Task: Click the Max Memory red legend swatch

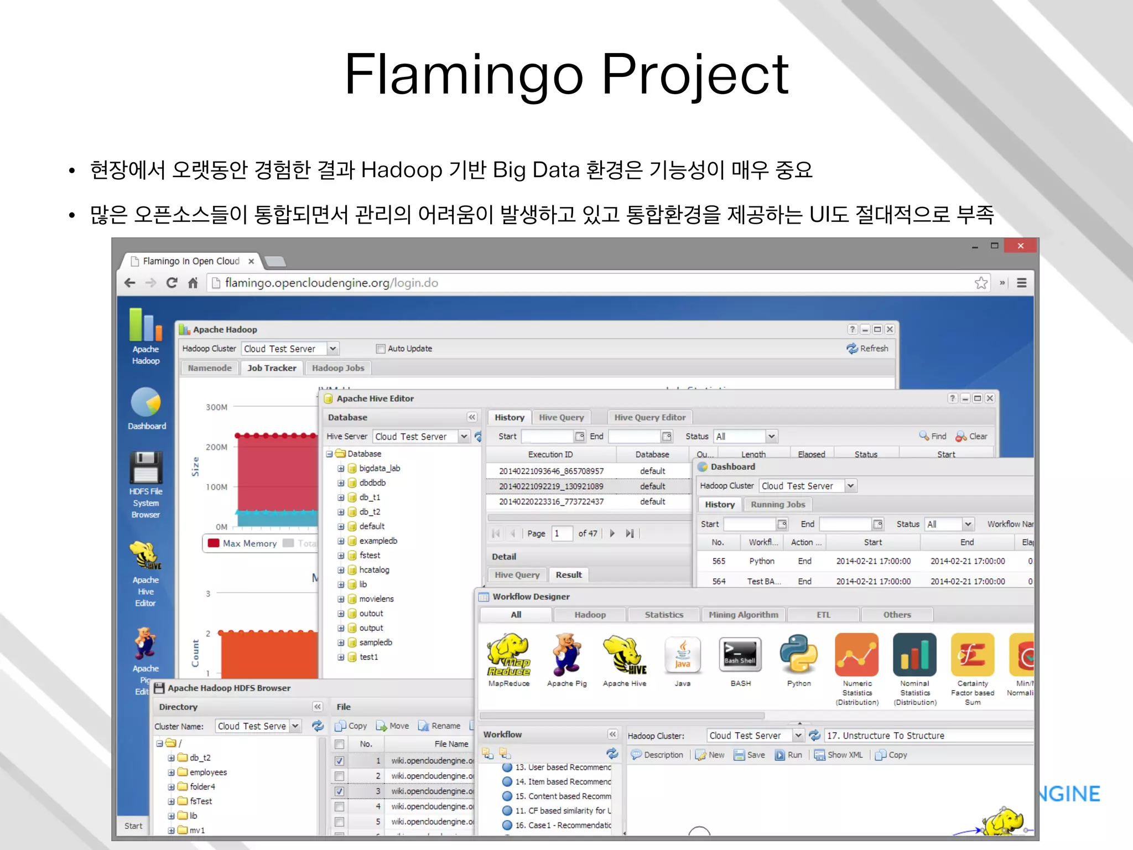Action: coord(214,543)
